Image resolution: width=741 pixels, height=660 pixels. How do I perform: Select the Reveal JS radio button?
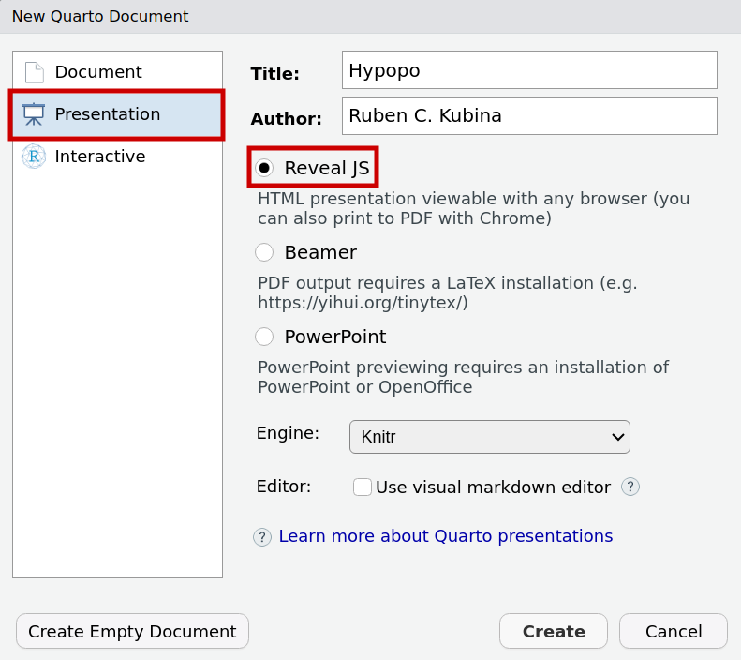[265, 168]
